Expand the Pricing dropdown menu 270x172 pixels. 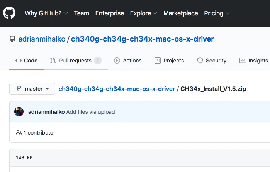point(217,13)
